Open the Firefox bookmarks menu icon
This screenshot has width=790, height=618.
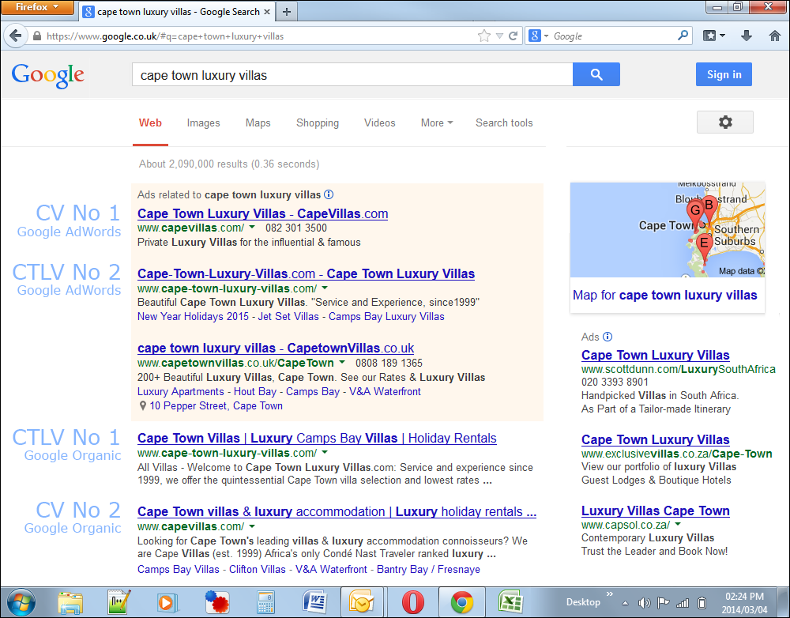714,36
